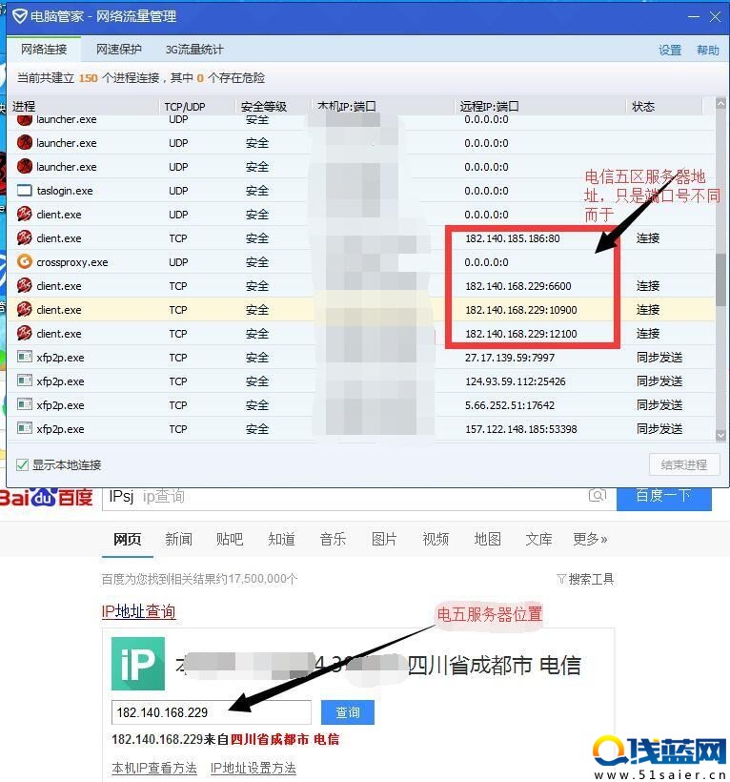Click the Baidu search input field
This screenshot has width=730, height=782.
(x=359, y=497)
